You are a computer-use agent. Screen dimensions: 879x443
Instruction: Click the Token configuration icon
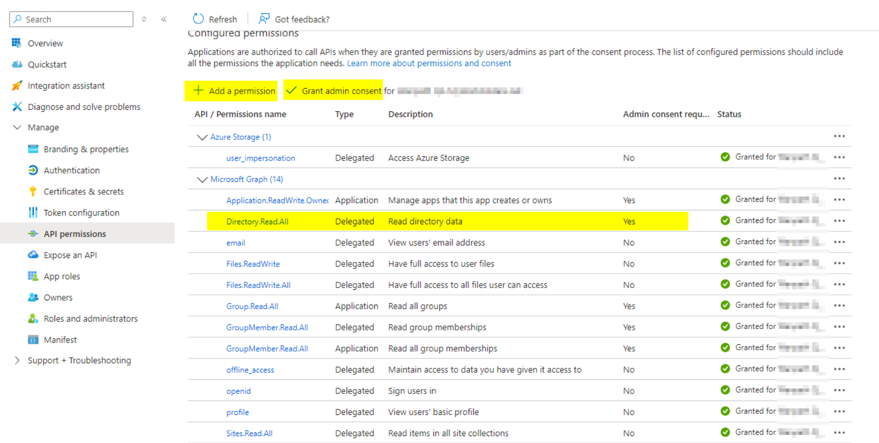[33, 213]
